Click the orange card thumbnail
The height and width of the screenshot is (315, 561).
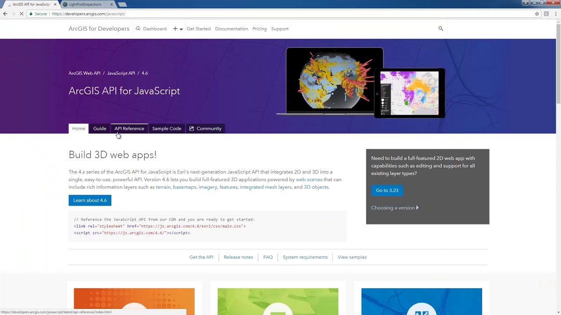pos(134,301)
